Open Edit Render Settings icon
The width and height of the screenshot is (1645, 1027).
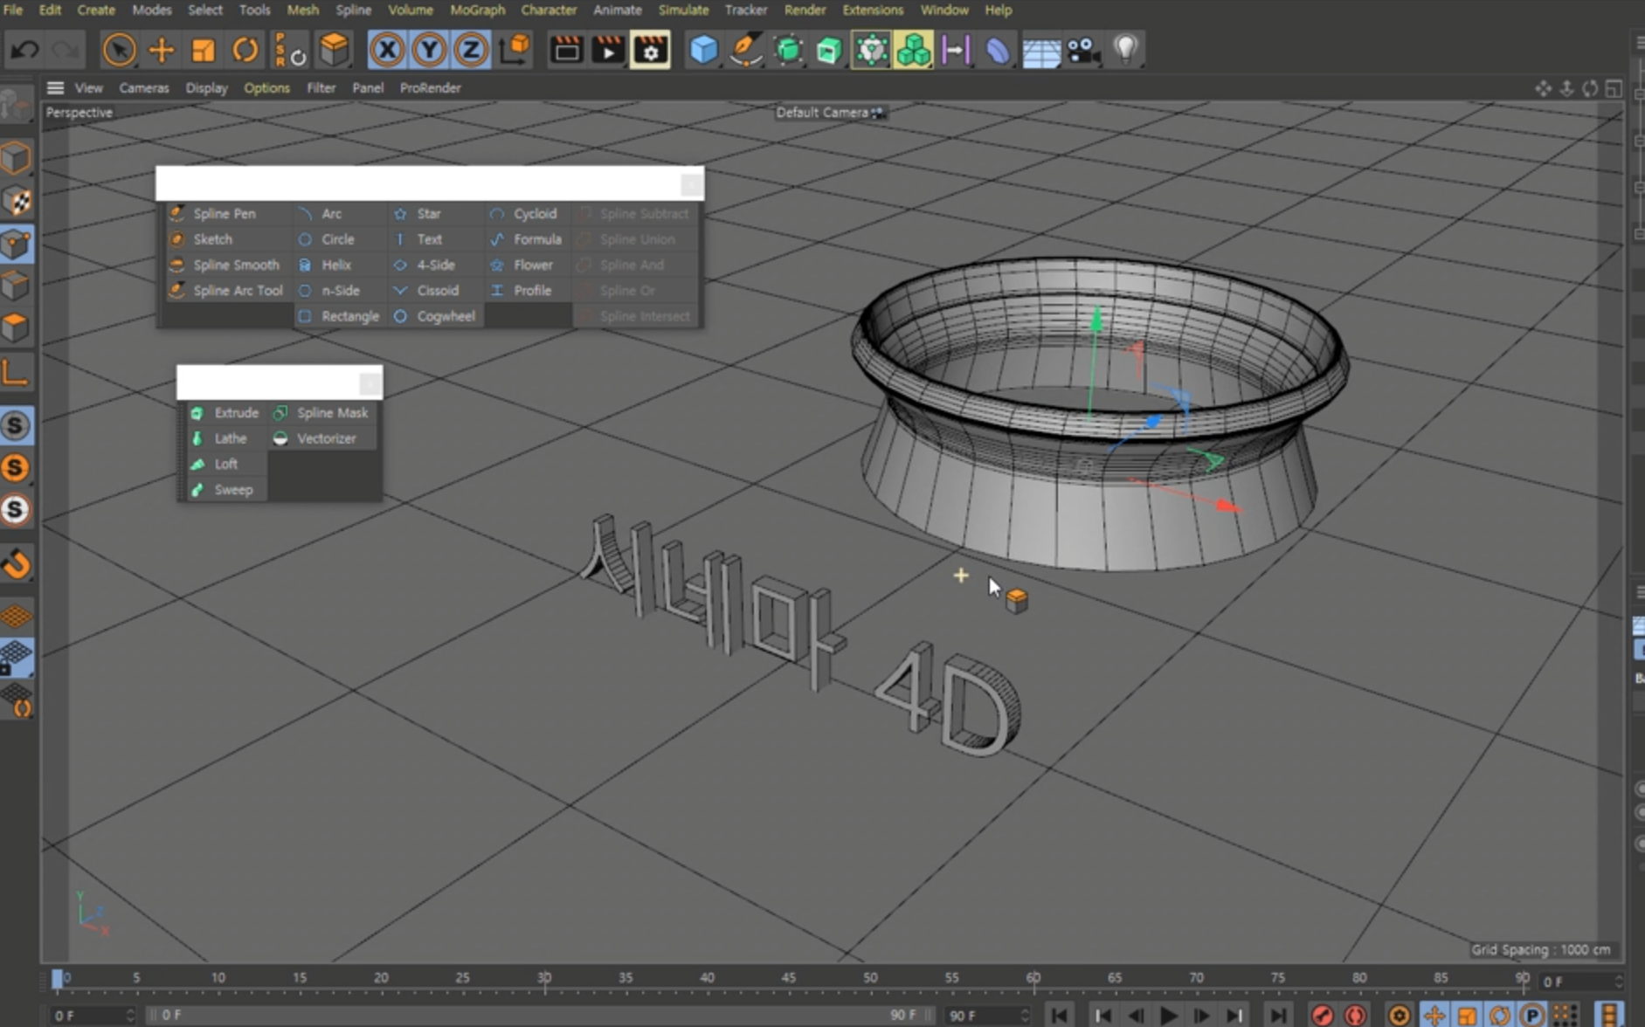pyautogui.click(x=650, y=50)
